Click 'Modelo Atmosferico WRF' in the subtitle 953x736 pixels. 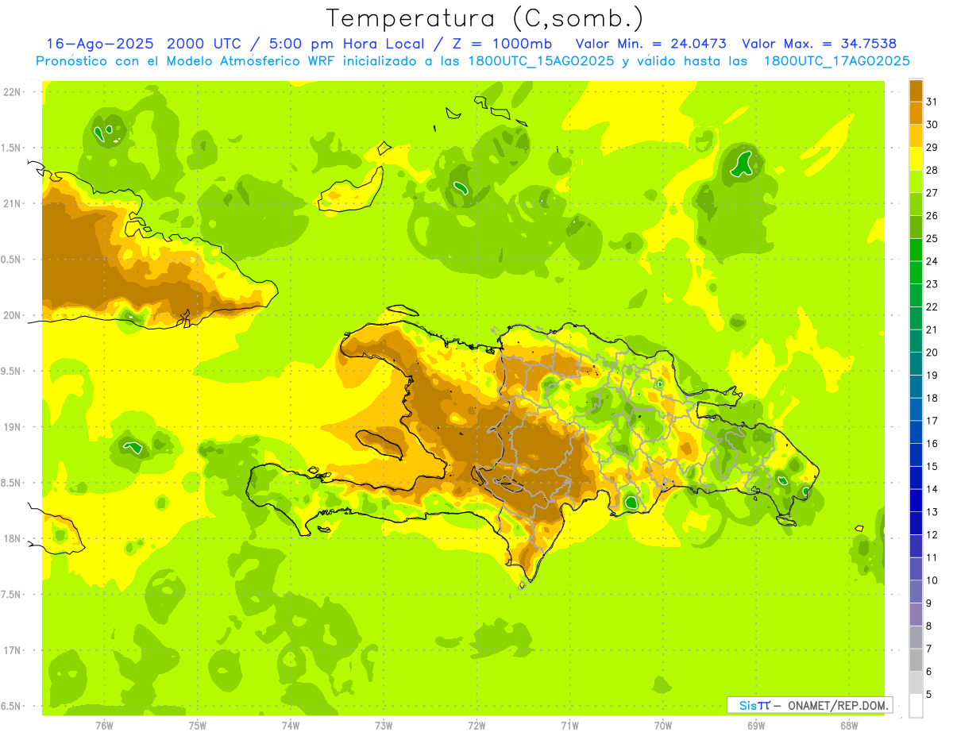click(x=250, y=61)
